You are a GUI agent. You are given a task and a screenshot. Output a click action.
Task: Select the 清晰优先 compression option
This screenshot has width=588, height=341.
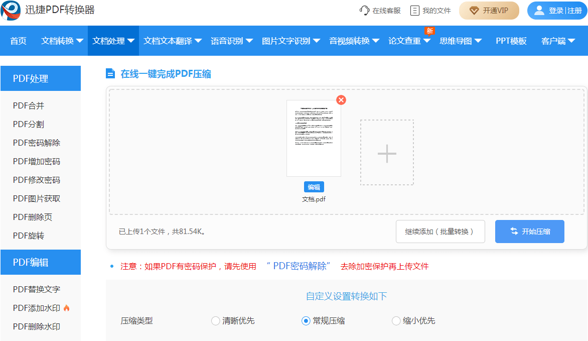click(216, 320)
